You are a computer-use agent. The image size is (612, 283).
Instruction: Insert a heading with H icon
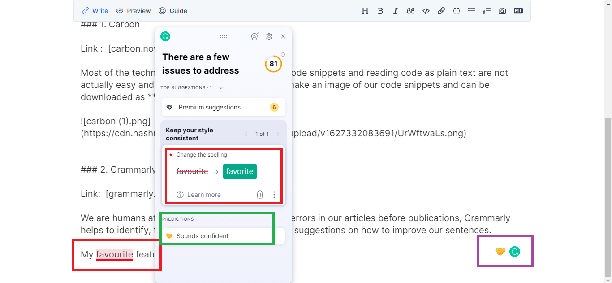coord(365,11)
